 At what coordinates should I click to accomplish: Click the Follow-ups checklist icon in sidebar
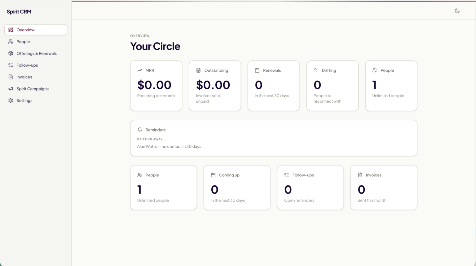pos(11,65)
